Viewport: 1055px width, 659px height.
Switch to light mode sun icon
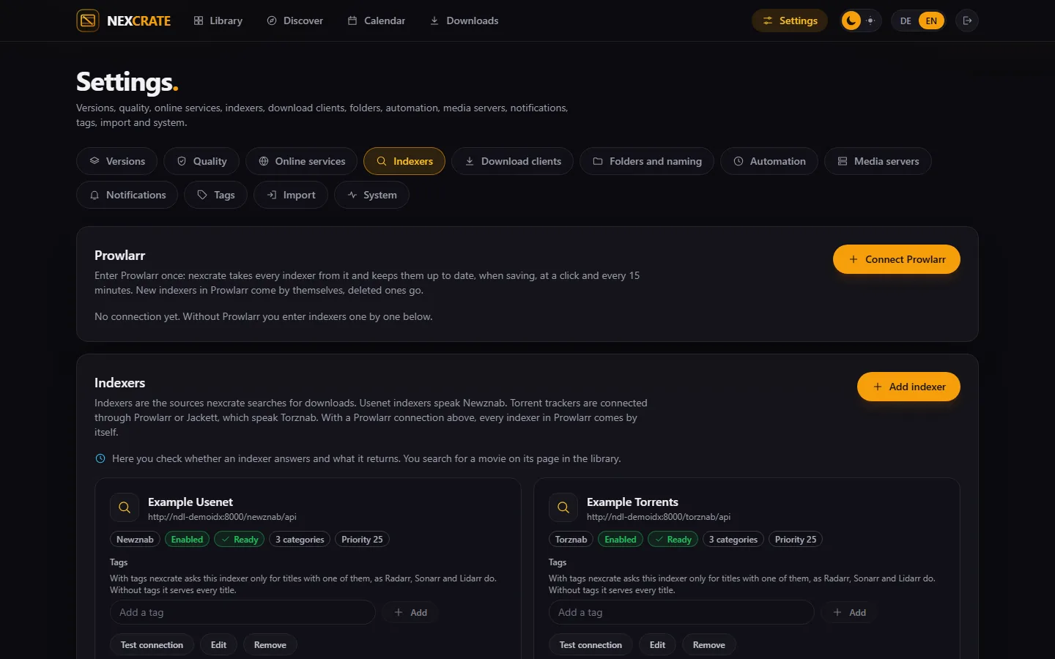point(870,21)
